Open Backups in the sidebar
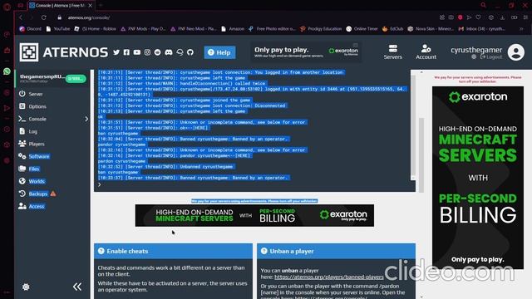This screenshot has width=532, height=299. pyautogui.click(x=33, y=194)
